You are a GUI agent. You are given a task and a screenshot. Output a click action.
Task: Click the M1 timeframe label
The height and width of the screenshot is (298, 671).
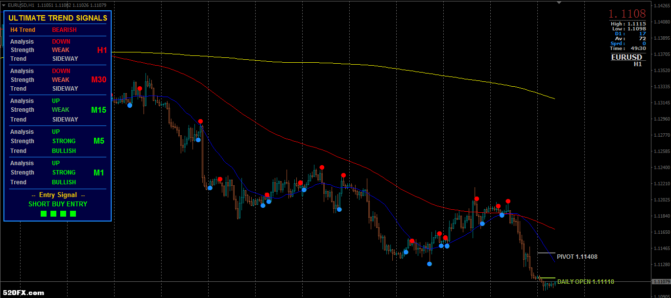(x=99, y=173)
